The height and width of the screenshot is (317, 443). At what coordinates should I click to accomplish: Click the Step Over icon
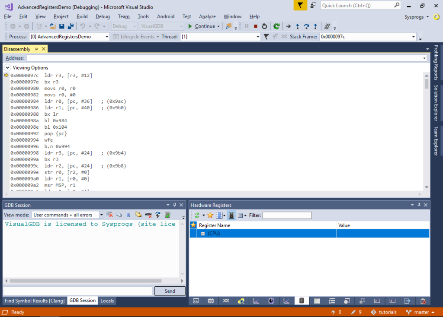tap(307, 26)
